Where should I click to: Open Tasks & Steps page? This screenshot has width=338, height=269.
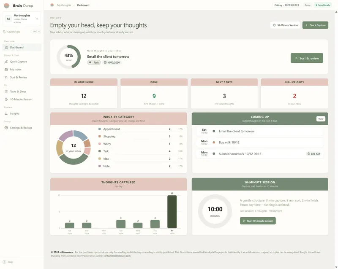click(22, 91)
